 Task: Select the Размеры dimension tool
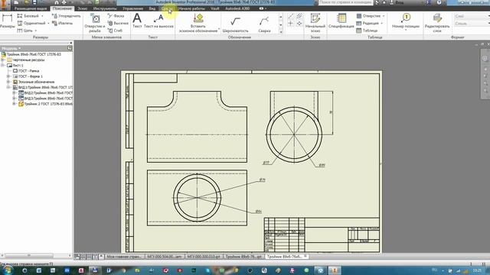point(7,21)
